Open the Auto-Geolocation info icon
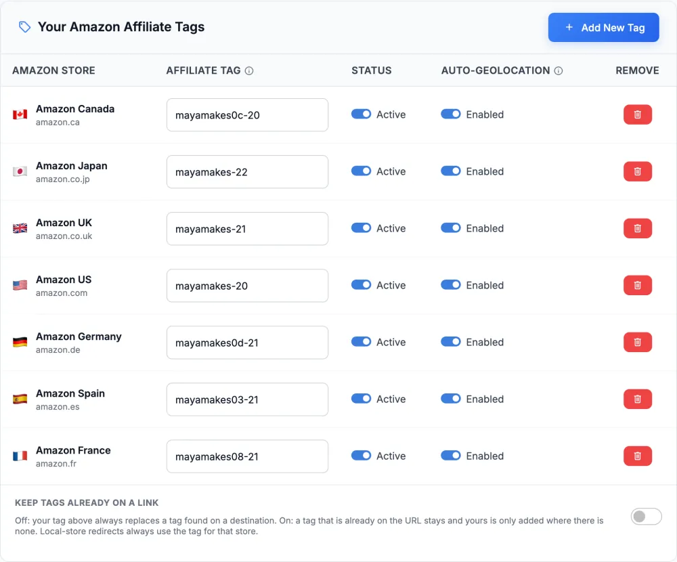This screenshot has width=677, height=562. point(559,71)
